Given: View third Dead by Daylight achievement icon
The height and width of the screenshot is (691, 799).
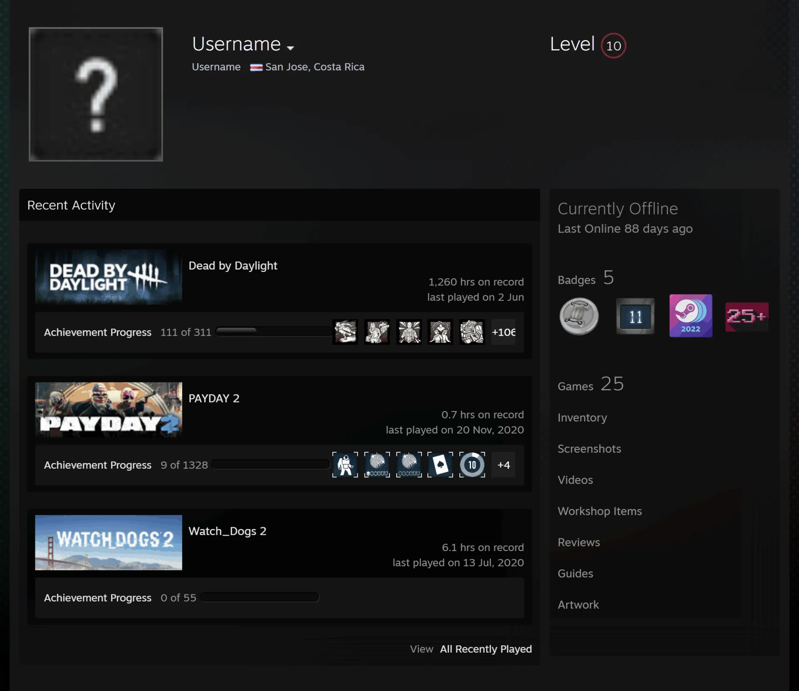Looking at the screenshot, I should (x=409, y=332).
